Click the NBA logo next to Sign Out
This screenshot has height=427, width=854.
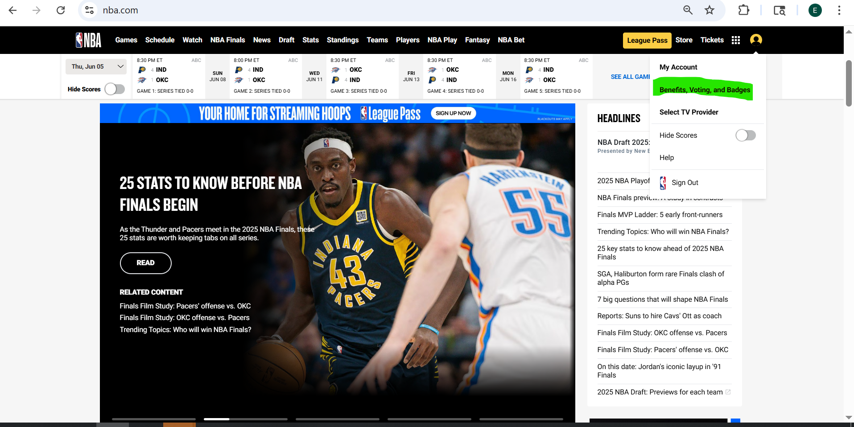662,182
